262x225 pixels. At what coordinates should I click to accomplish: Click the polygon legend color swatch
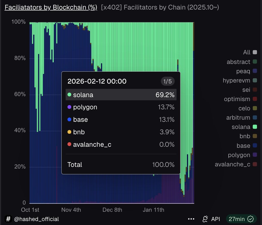point(255,155)
